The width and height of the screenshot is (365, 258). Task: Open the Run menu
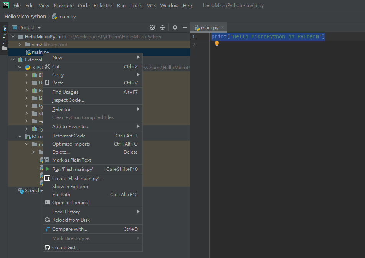point(121,6)
